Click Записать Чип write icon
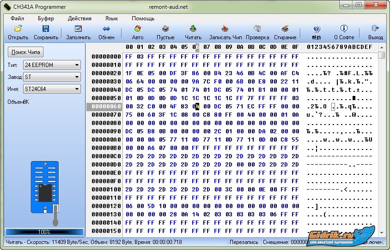 [225, 29]
